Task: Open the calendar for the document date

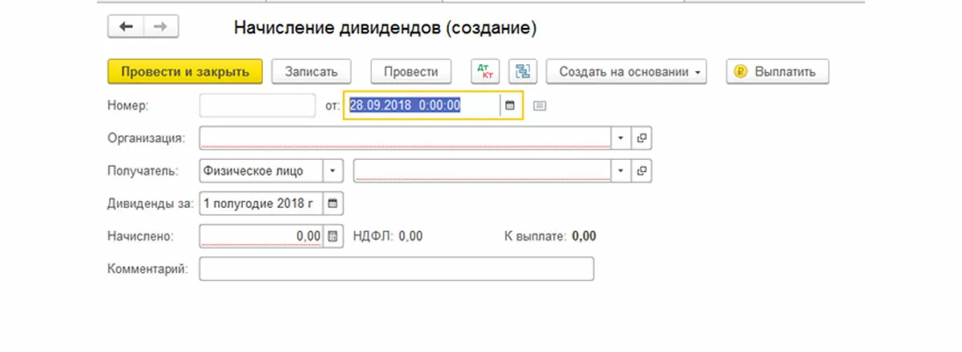Action: coord(508,105)
